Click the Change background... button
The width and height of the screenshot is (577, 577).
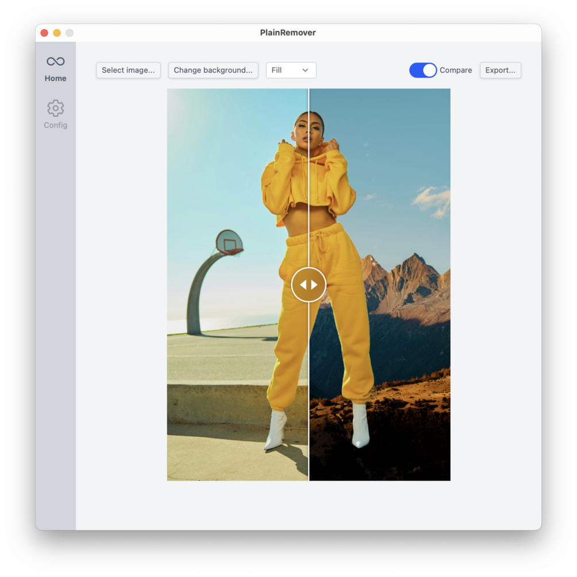[213, 70]
